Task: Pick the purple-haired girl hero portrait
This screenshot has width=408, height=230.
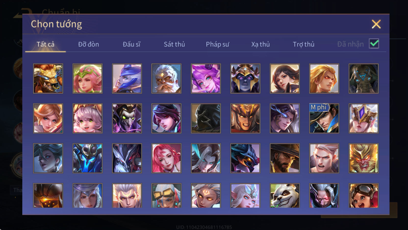Action: (206, 78)
